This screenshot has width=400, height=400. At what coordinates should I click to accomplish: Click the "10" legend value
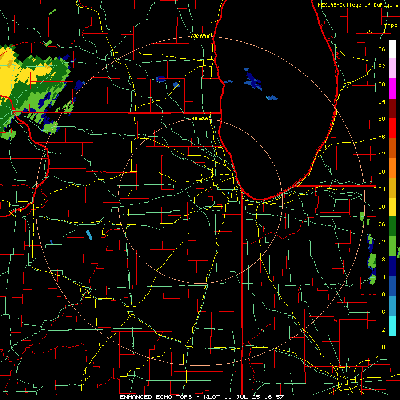point(382,294)
